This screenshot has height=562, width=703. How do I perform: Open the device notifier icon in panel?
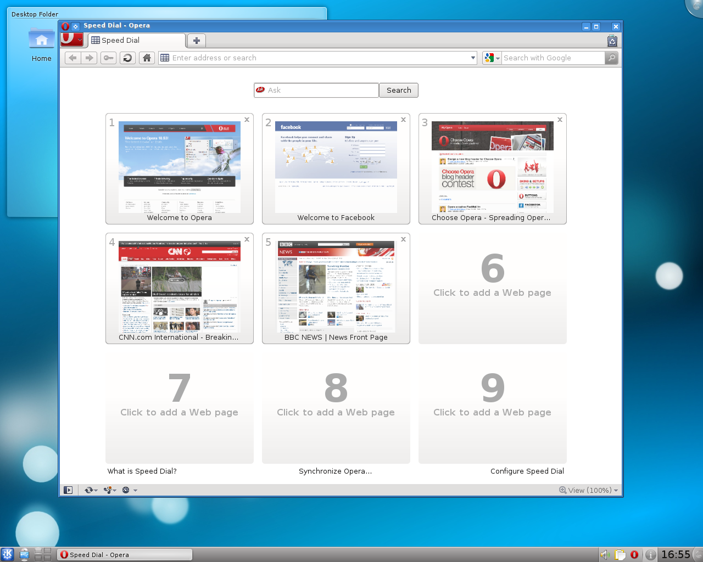24,554
